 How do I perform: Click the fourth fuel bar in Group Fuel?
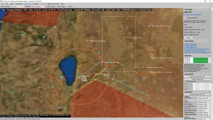pyautogui.click(x=200, y=62)
